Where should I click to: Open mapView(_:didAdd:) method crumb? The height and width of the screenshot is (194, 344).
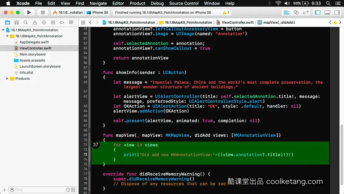click(x=276, y=22)
